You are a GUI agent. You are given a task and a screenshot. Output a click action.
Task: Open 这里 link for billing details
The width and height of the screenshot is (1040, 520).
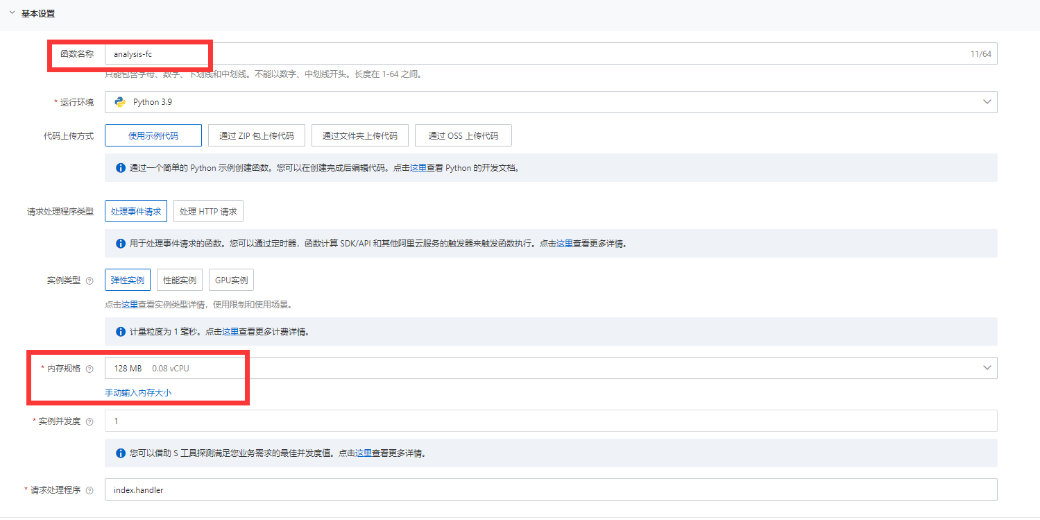230,332
